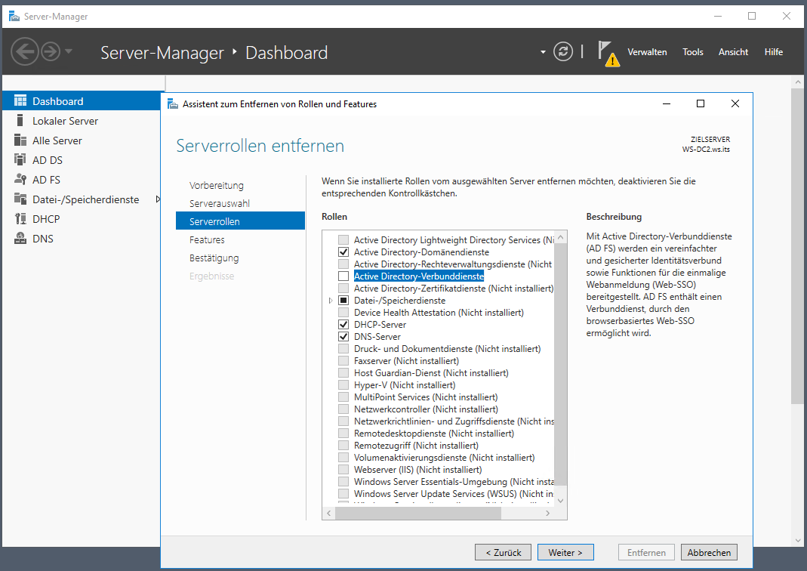Select Netzwerkcontroller (Nicht installiert) row

[426, 409]
